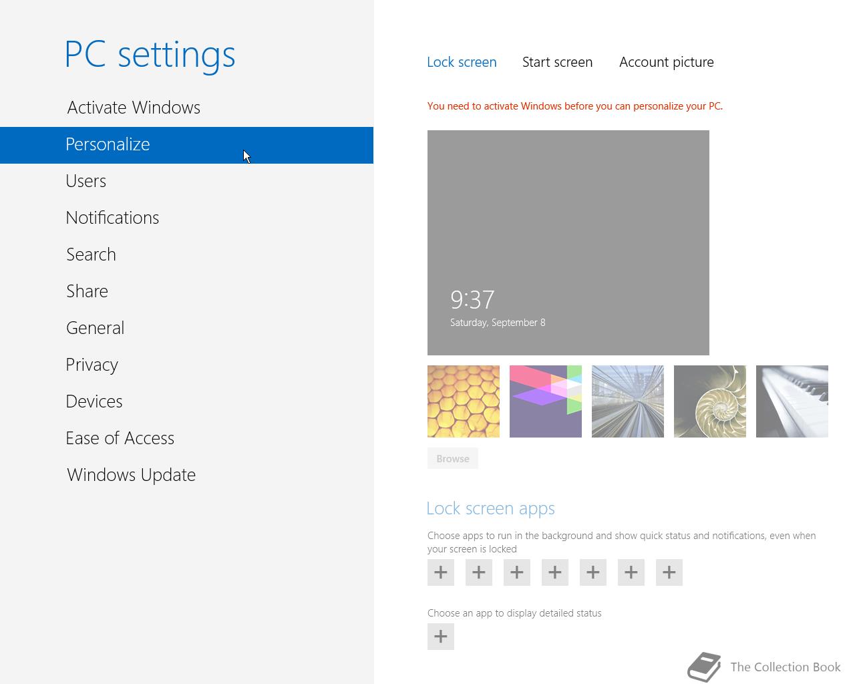This screenshot has width=855, height=684.
Task: Open Search settings
Action: 186,254
